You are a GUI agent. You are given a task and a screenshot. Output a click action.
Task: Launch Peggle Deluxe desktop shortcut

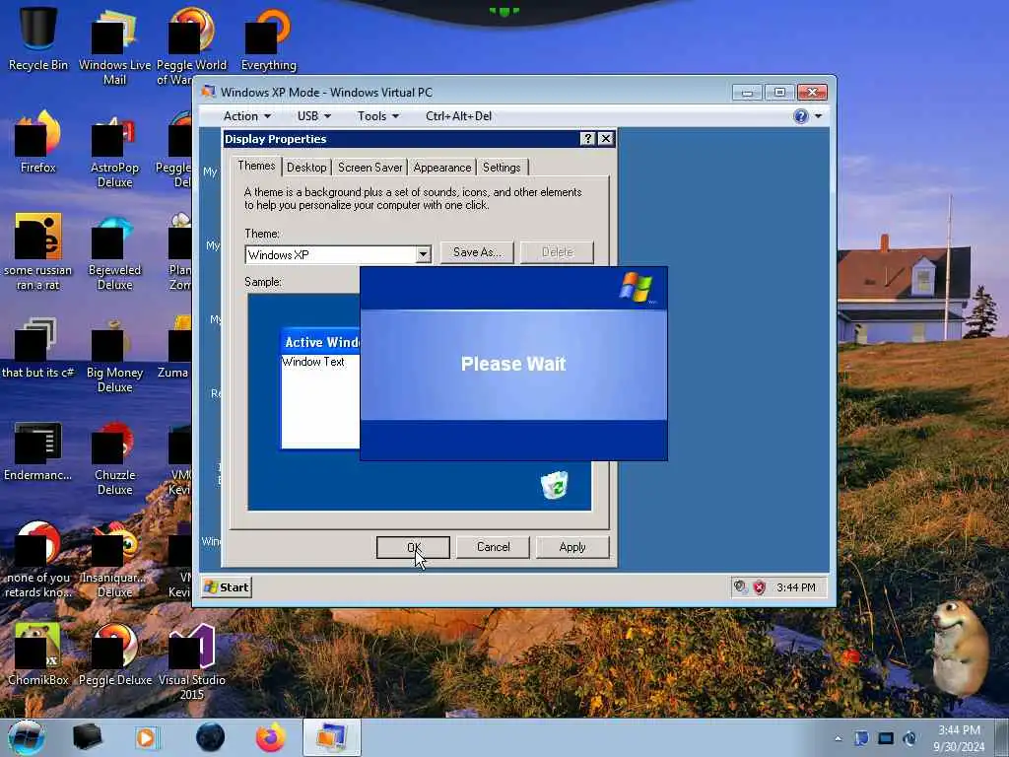[x=114, y=654]
